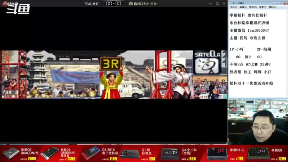The height and width of the screenshot is (162, 288).
Task: Click the Notepad document icon in title bar
Action: click(231, 3)
